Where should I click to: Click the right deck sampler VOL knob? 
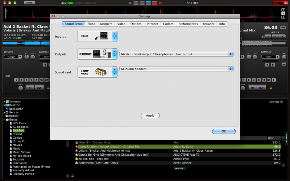(284, 57)
